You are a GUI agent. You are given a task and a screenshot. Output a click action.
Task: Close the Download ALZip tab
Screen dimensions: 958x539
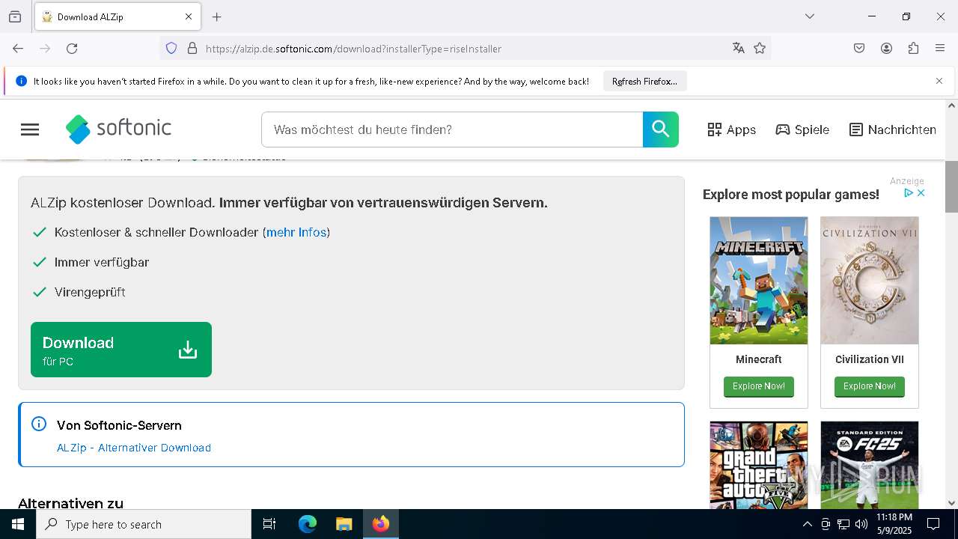click(189, 16)
